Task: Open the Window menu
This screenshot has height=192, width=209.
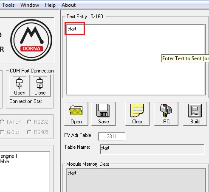Action: pyautogui.click(x=30, y=5)
